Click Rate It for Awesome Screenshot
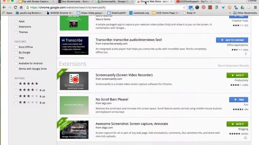Image resolution: width=259 pixels, height=145 pixels. [237, 124]
